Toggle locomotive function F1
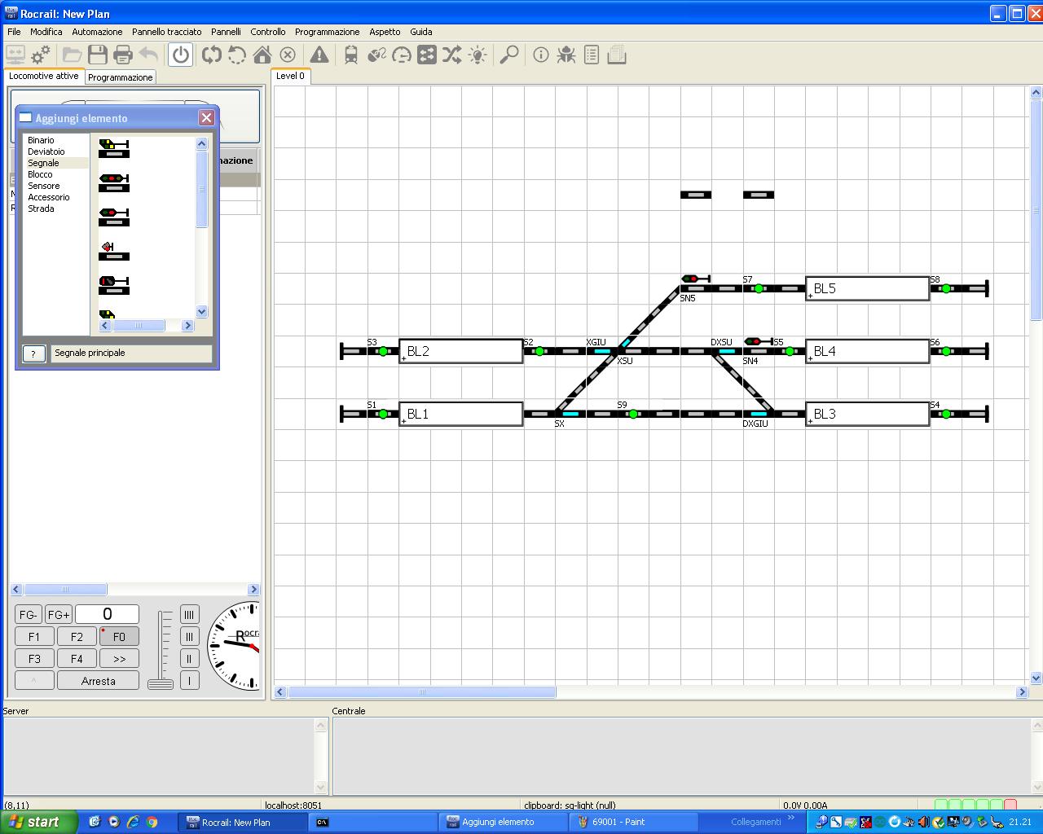Image resolution: width=1043 pixels, height=834 pixels. click(x=34, y=637)
